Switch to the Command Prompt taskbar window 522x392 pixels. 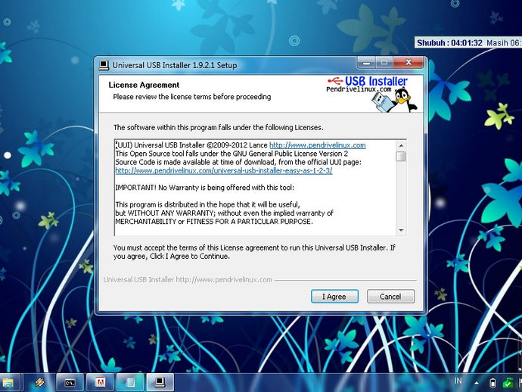coord(70,382)
